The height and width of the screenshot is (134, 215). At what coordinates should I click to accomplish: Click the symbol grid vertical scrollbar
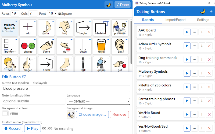point(131,42)
